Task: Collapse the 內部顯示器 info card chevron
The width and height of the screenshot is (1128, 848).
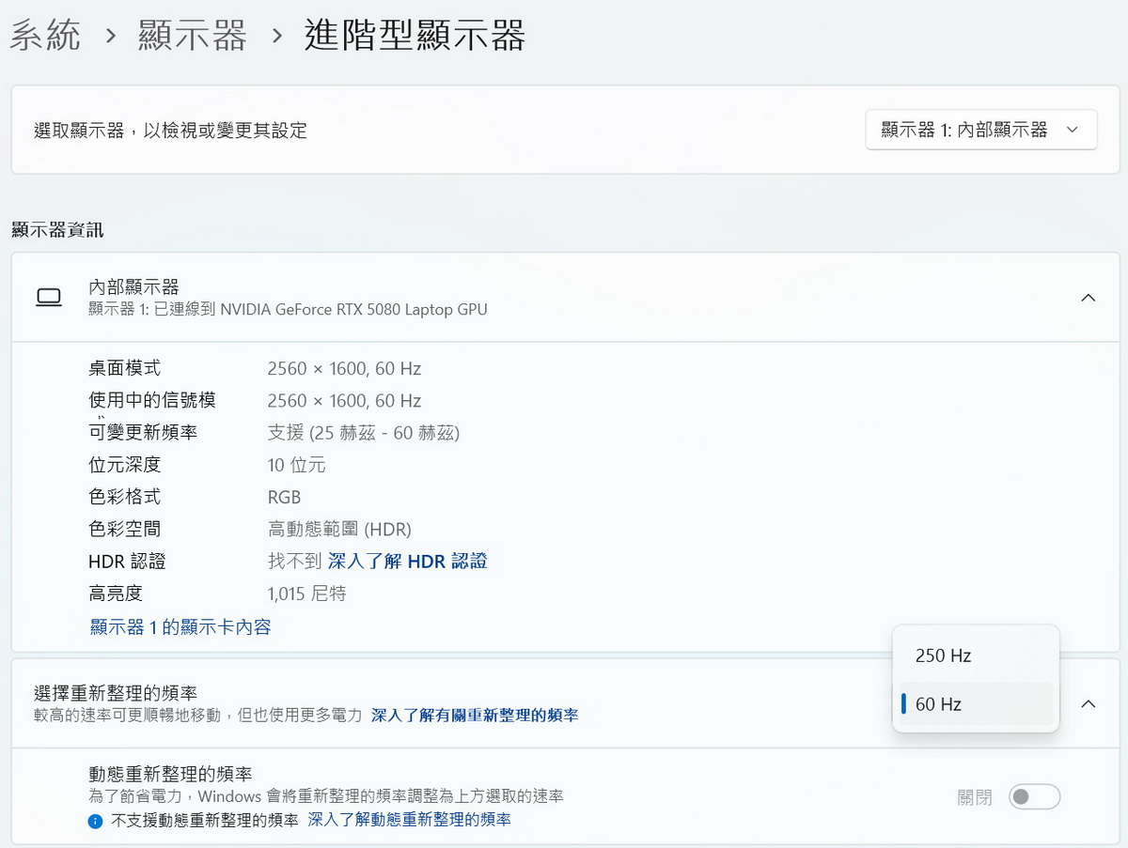Action: point(1088,298)
